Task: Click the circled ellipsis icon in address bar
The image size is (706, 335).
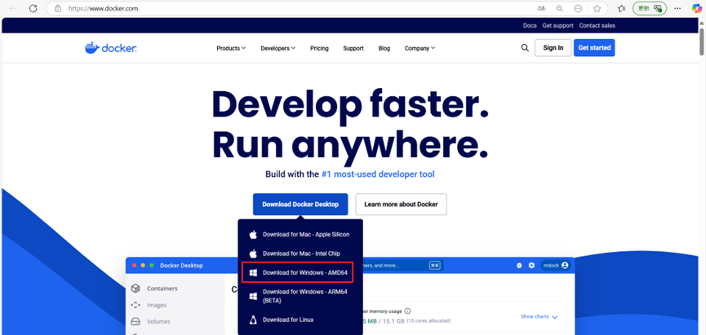Action: (x=578, y=8)
